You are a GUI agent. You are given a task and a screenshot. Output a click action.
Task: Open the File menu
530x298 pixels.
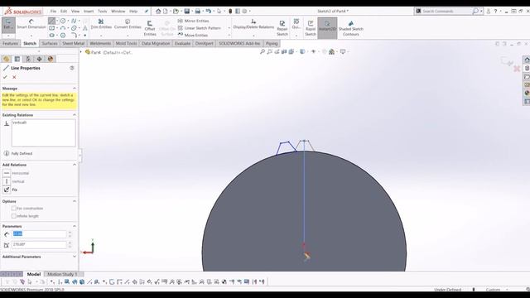click(53, 11)
